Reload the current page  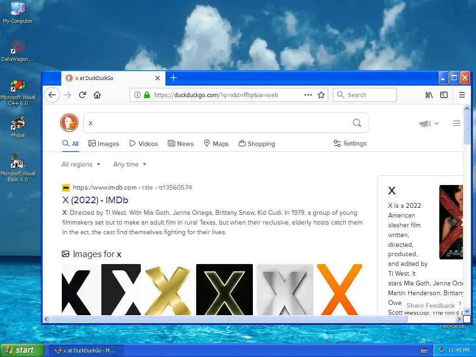point(82,95)
